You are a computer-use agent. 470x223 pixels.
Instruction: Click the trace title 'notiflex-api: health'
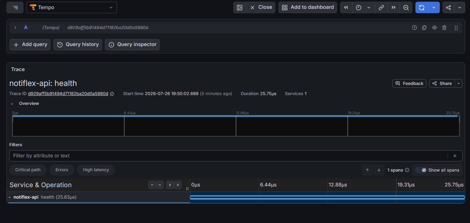(43, 83)
